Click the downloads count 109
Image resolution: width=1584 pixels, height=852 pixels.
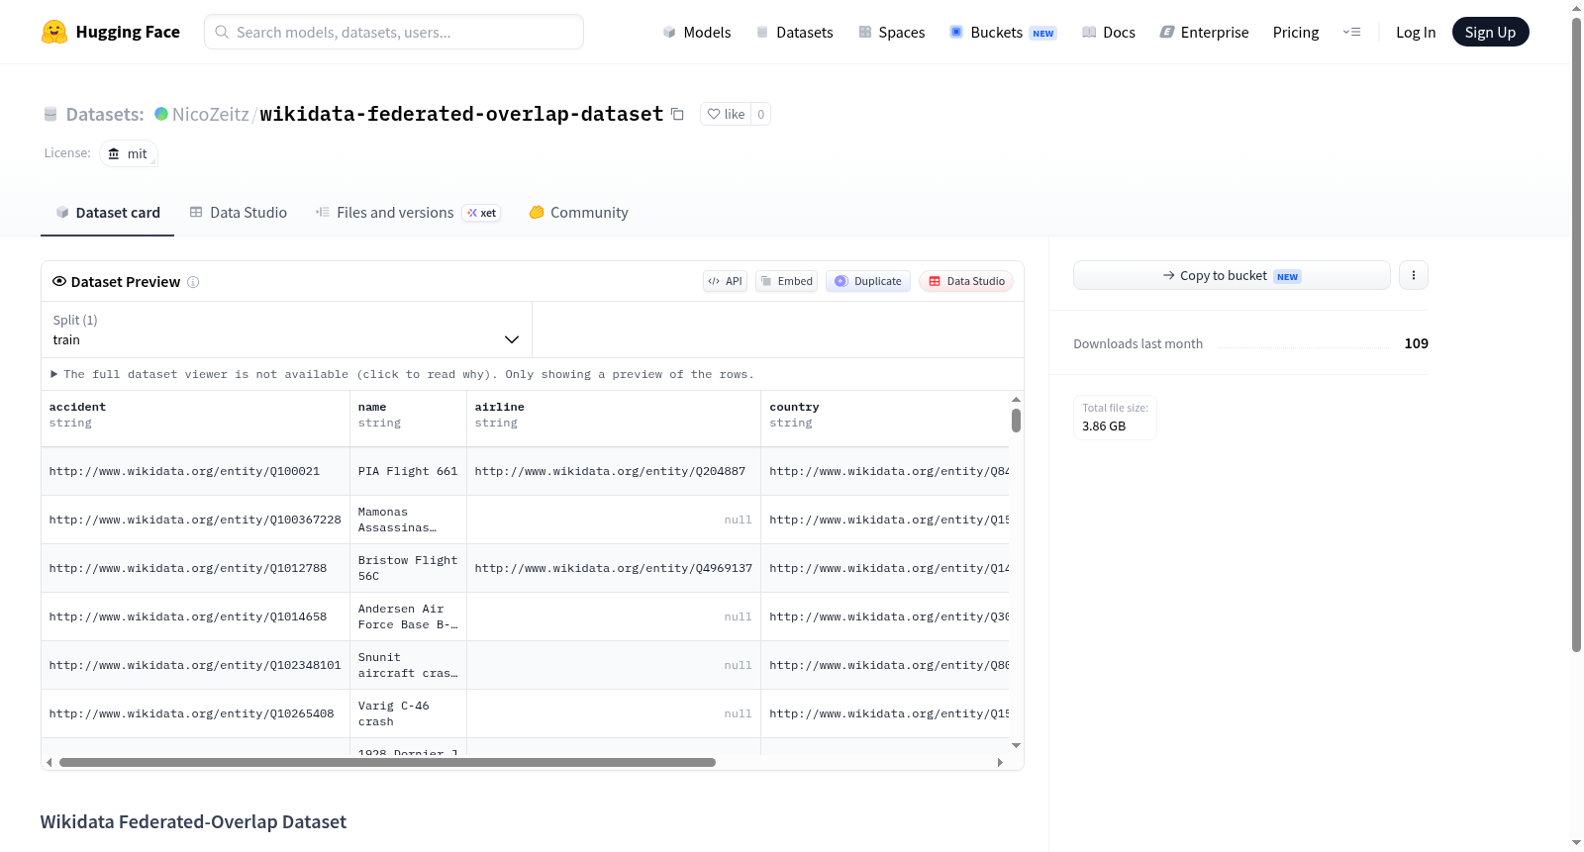[x=1416, y=343]
